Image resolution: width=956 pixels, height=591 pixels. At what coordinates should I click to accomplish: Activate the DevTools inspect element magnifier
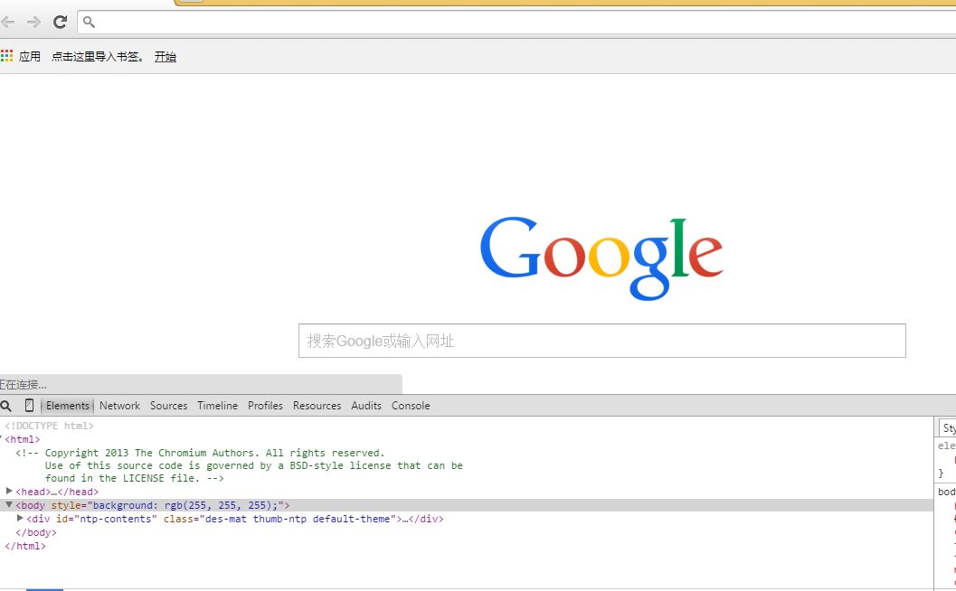6,406
